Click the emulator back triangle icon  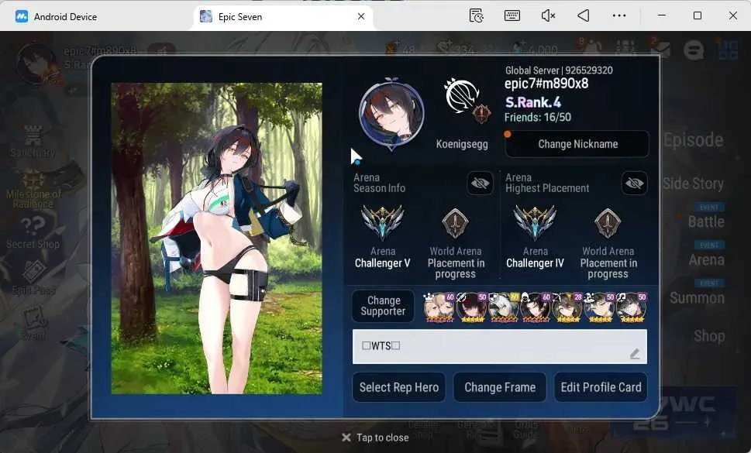click(584, 15)
